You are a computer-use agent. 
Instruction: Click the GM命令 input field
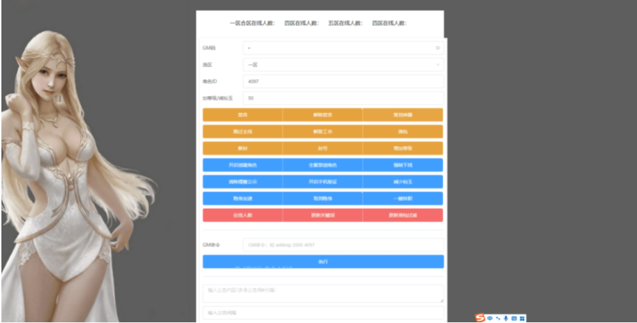(343, 245)
